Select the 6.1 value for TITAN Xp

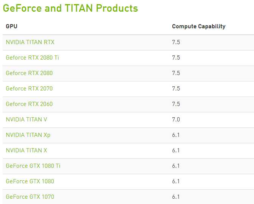(x=176, y=135)
